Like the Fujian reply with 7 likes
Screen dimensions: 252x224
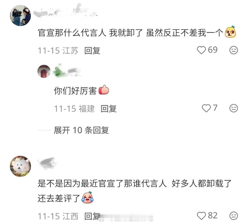click(206, 108)
